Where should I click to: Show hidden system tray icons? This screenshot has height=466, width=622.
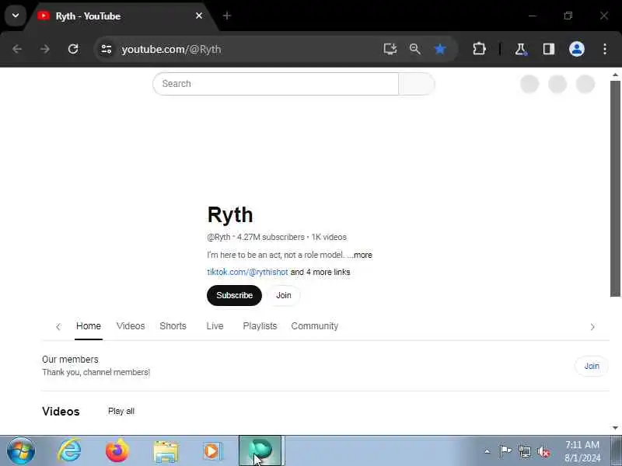[x=487, y=451]
